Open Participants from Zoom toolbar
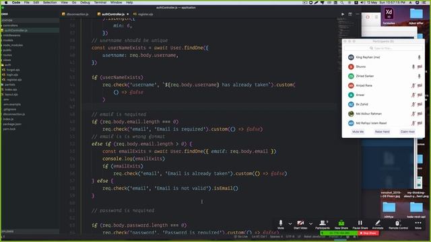This screenshot has width=431, height=242. tap(323, 224)
